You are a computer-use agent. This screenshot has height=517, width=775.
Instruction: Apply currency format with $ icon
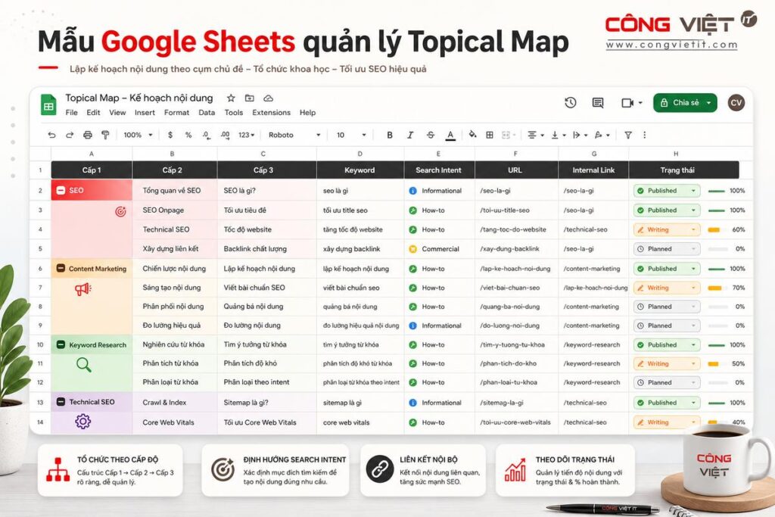(170, 135)
